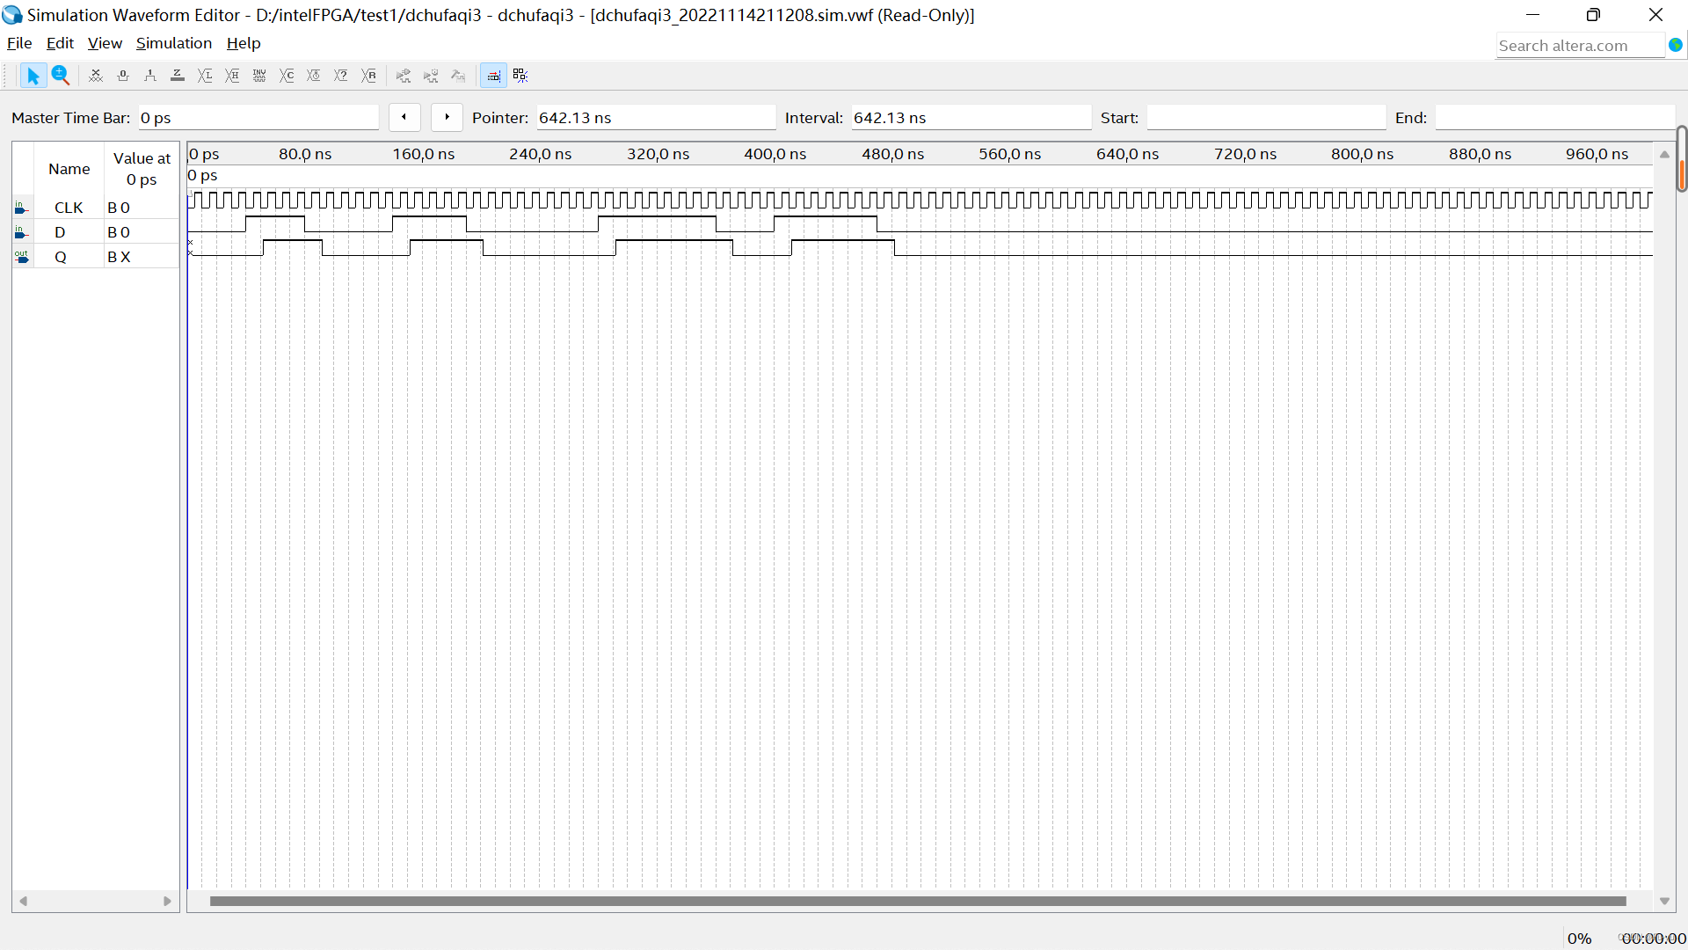Click the Start time field

(x=1266, y=118)
